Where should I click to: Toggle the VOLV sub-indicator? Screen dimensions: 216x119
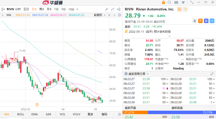tap(76, 114)
